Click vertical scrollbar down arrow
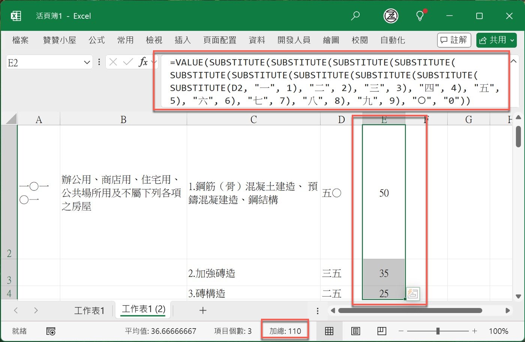This screenshot has height=342, width=525. (518, 296)
